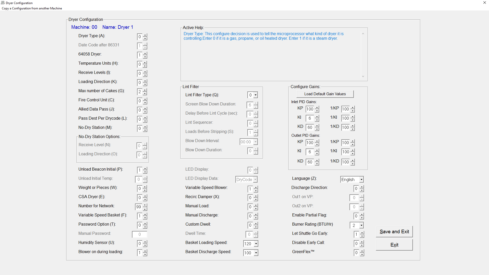Open Copy a Configuration from another Machine menu

32,8
